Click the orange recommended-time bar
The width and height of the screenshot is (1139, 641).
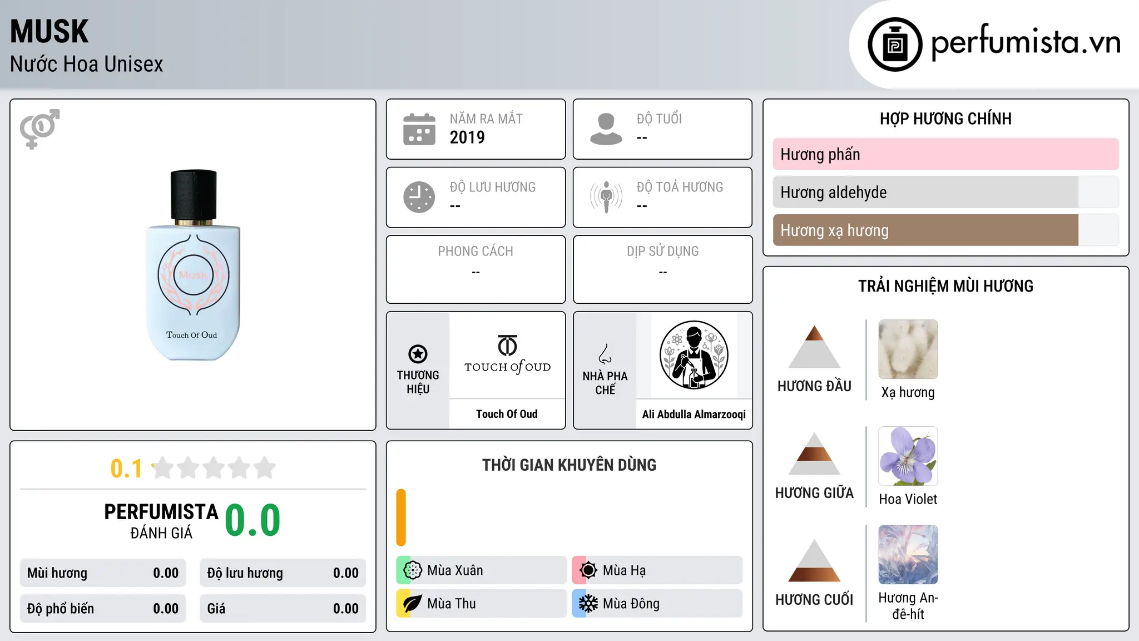pos(401,517)
